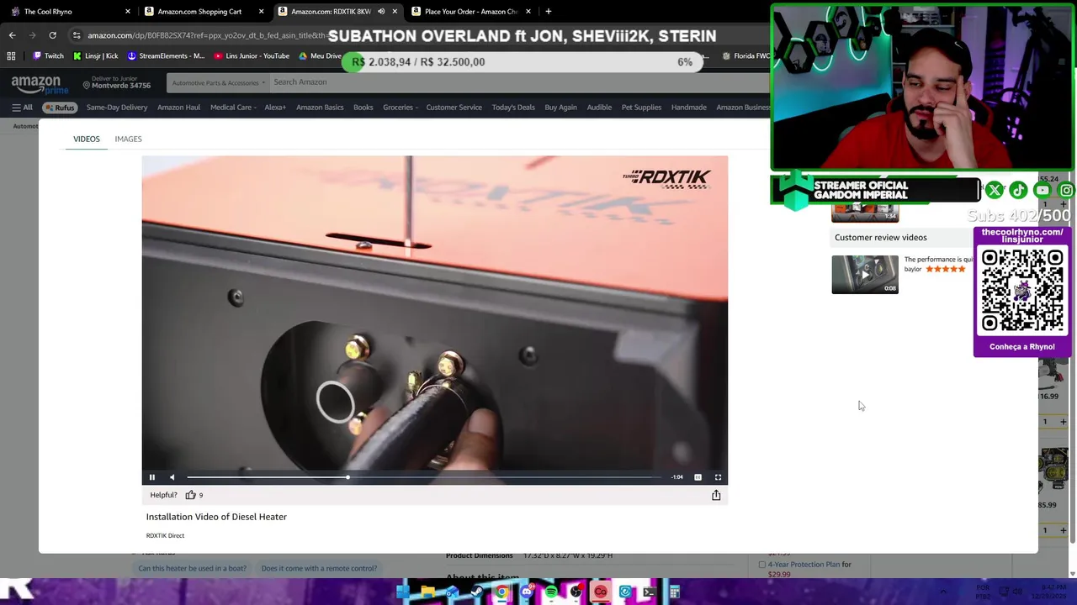Open Spotify from the taskbar

click(x=551, y=592)
